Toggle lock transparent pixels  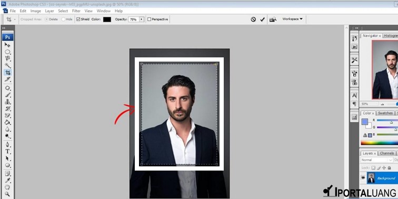tap(373, 168)
